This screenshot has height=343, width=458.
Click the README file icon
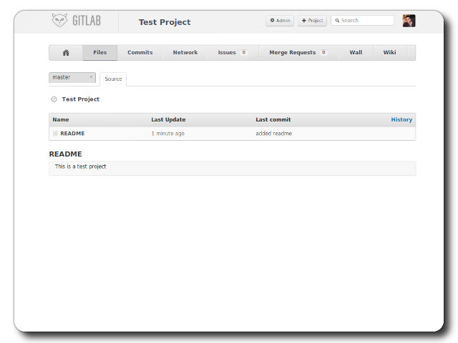(55, 134)
